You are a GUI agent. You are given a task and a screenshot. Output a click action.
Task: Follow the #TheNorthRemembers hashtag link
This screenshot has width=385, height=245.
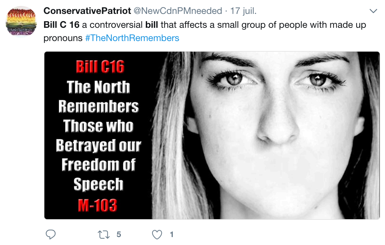[132, 38]
